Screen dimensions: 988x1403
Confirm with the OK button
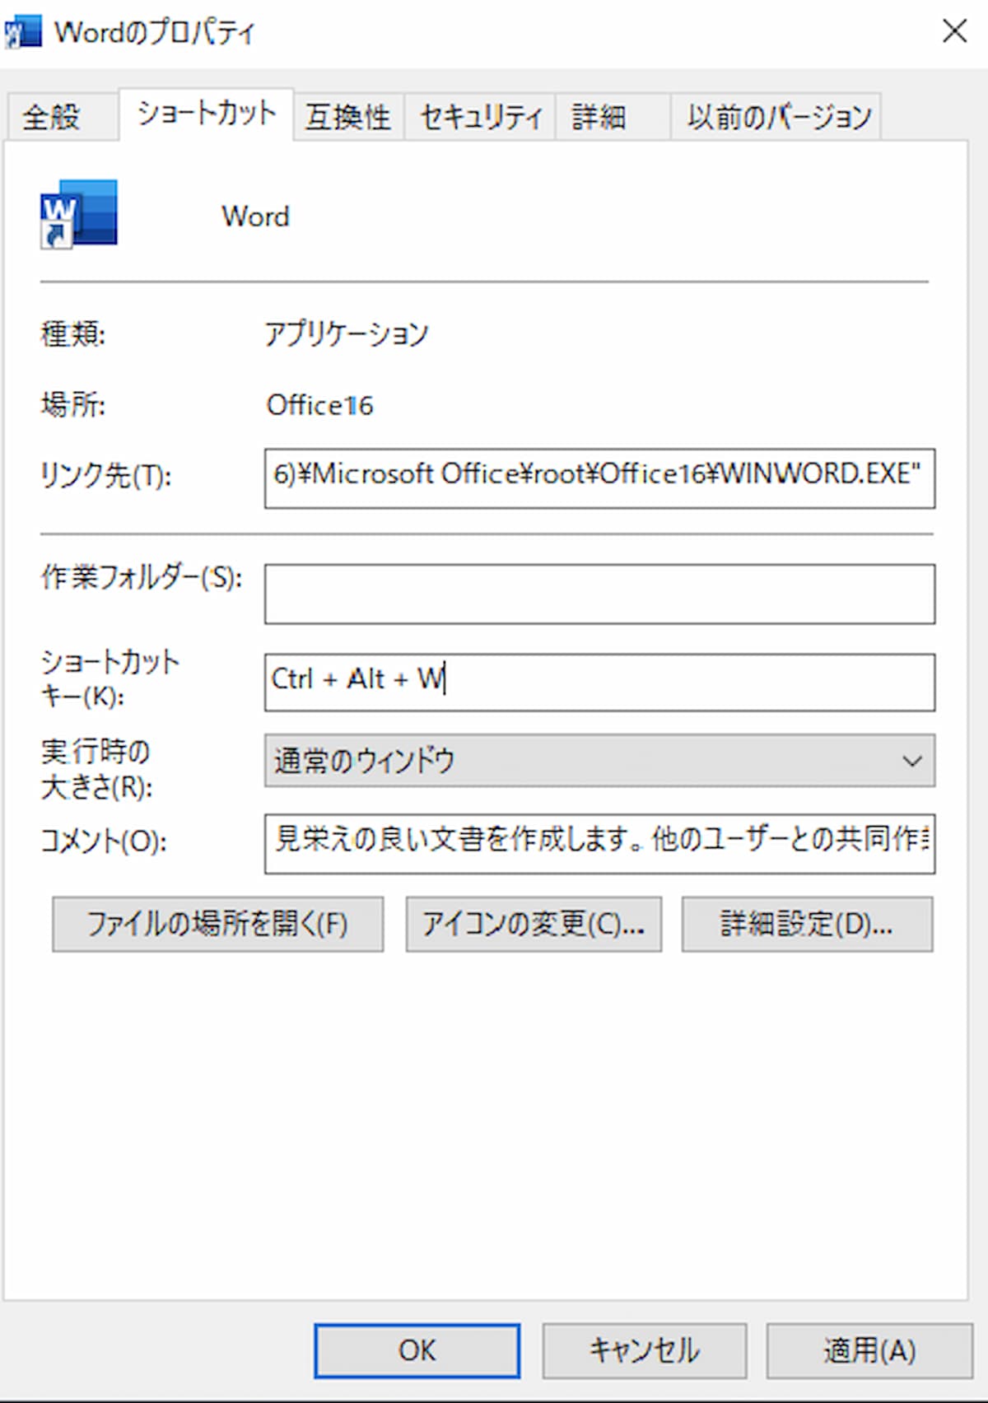417,1350
